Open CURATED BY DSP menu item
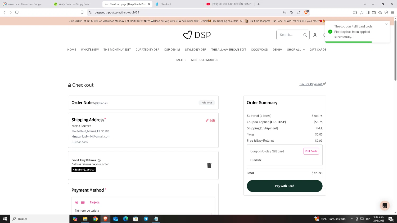This screenshot has width=397, height=223. coord(147,50)
